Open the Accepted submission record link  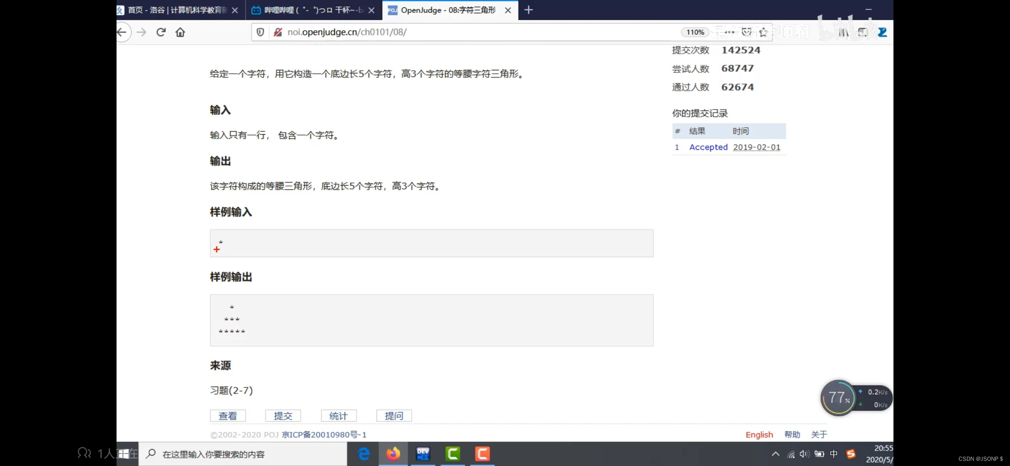click(x=708, y=147)
